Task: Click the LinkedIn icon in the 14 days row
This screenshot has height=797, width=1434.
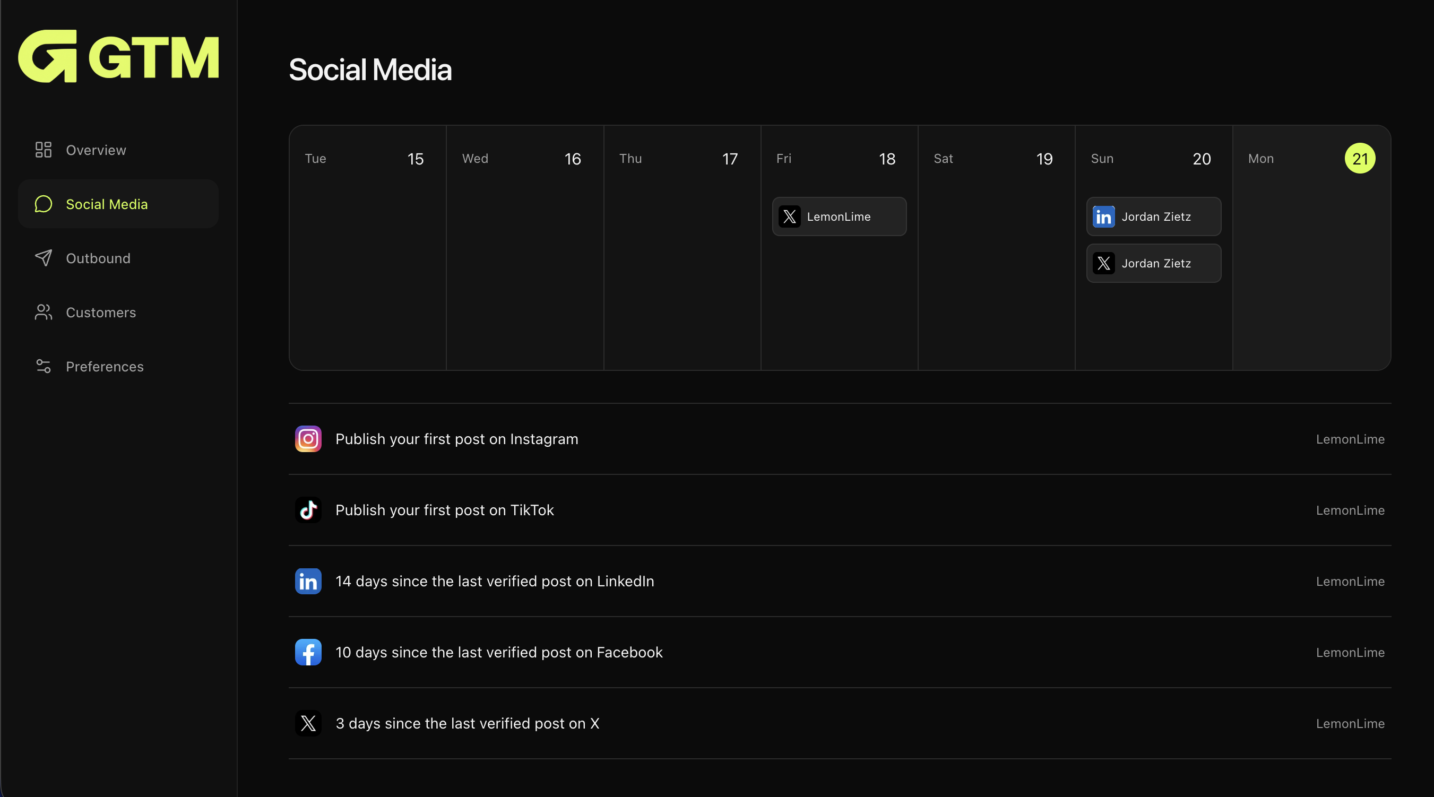Action: pos(308,581)
